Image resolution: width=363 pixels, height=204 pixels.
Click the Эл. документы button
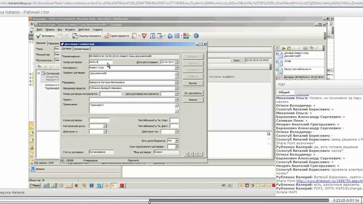click(193, 93)
